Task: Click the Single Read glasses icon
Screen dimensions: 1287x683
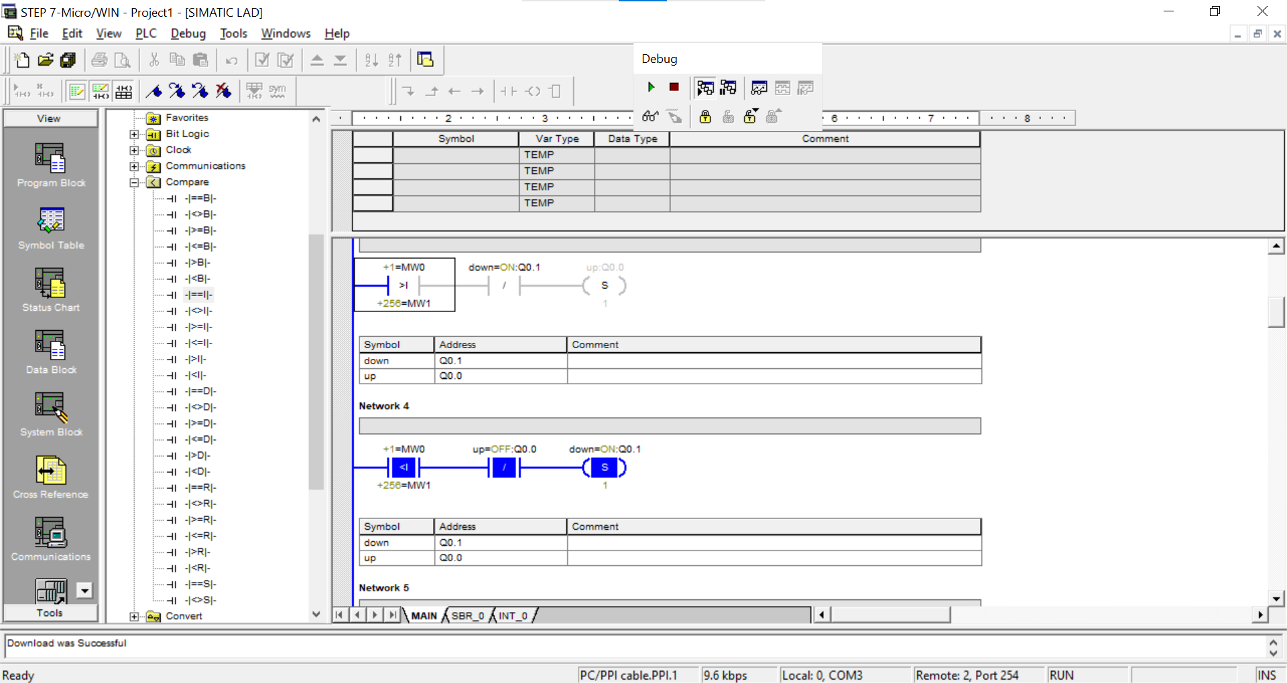Action: pyautogui.click(x=650, y=117)
